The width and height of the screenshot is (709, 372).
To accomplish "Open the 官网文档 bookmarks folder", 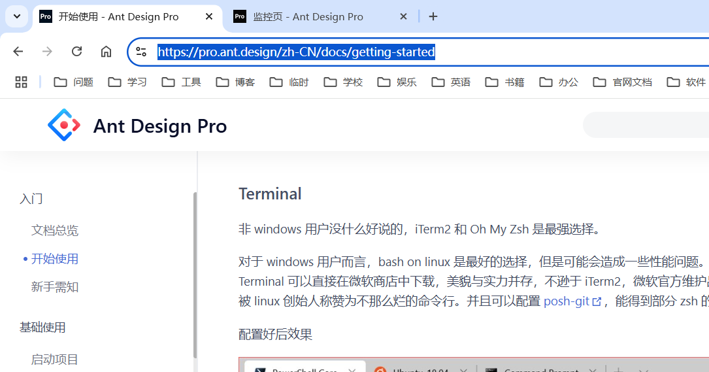I will [x=623, y=82].
